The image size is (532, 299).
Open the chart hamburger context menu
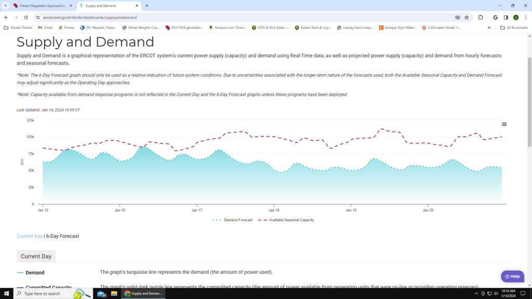[x=504, y=124]
